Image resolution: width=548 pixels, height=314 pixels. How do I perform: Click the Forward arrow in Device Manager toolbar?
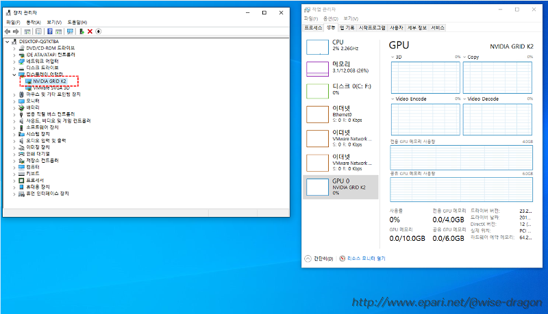(x=16, y=31)
